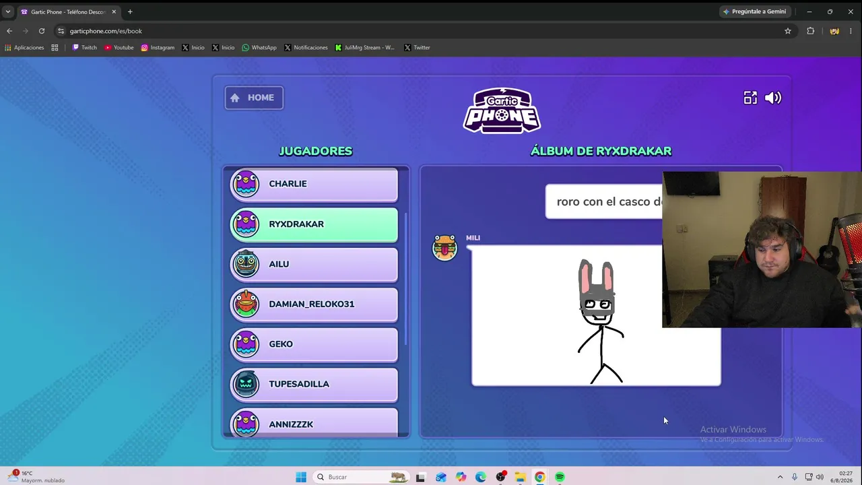Open the Chrome extensions menu
862x485 pixels.
(811, 31)
